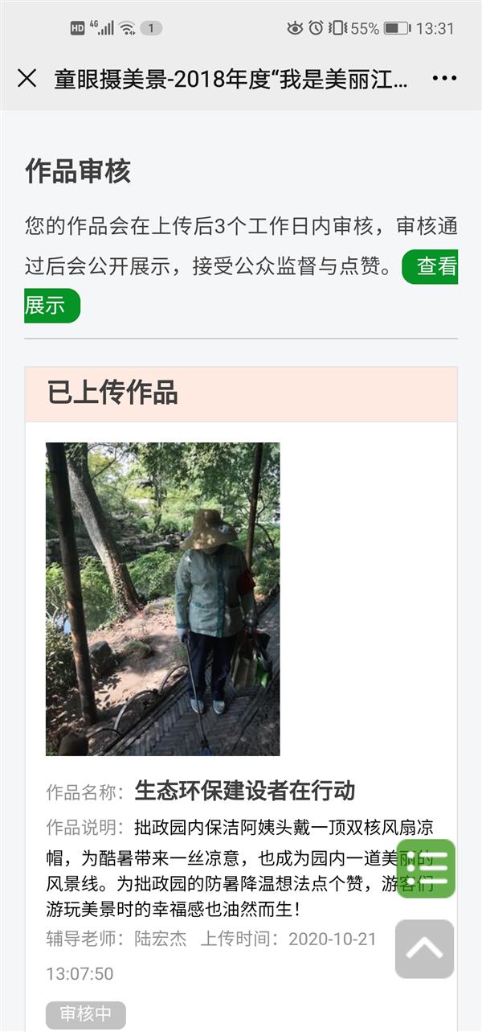The image size is (482, 1032).
Task: Tap the 作品审核 heading
Action: click(x=78, y=171)
